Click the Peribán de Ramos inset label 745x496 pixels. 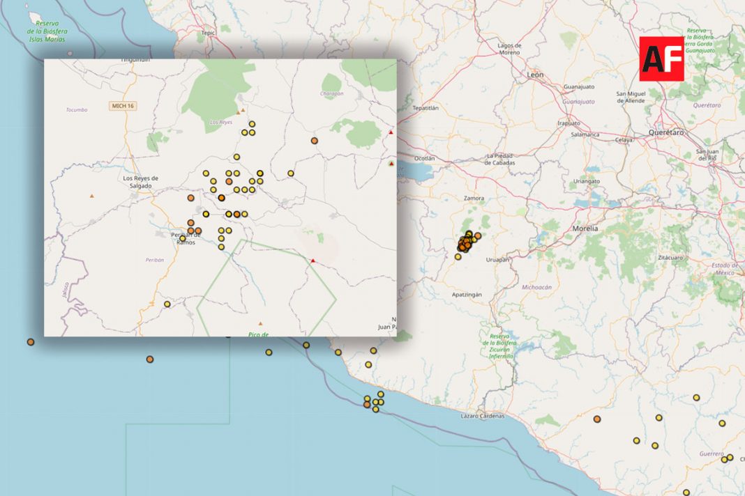(x=186, y=238)
